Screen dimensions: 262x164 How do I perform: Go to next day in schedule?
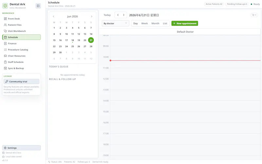tap(124, 15)
